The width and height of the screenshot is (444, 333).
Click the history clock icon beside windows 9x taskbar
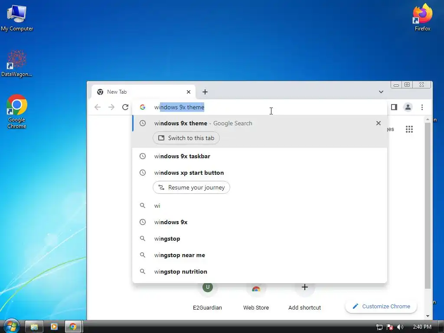[143, 156]
